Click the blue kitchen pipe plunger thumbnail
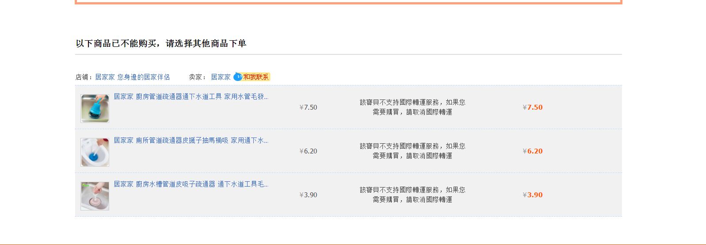The image size is (706, 245). pos(95,108)
